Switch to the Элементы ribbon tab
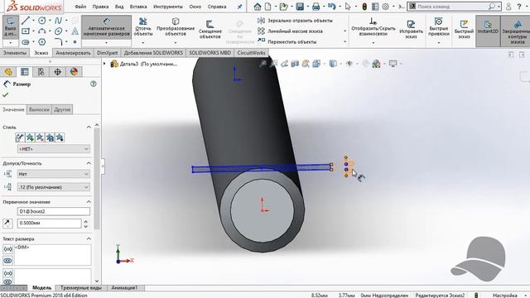The height and width of the screenshot is (298, 530). 15,53
